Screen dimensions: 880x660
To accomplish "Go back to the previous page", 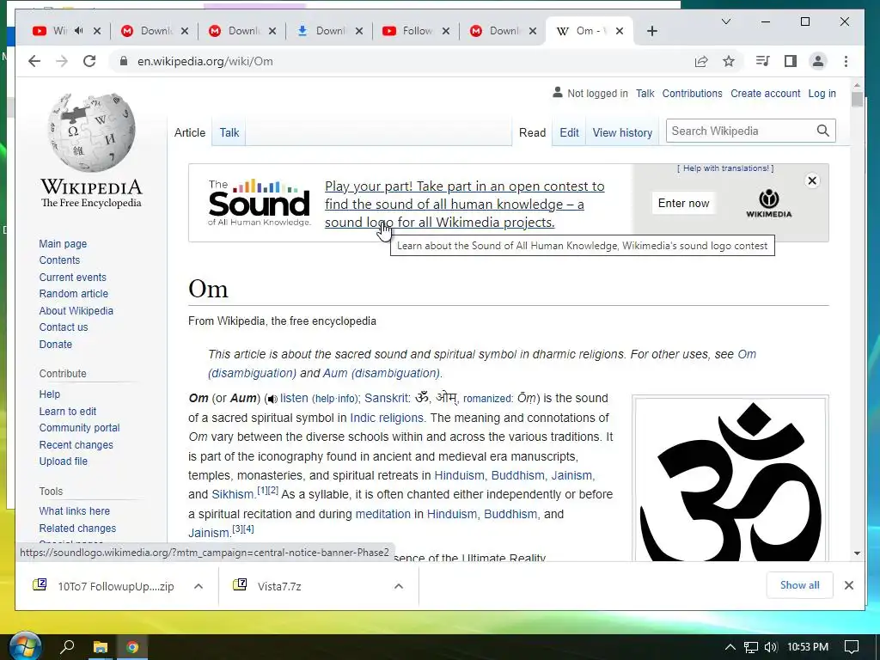I will click(34, 61).
